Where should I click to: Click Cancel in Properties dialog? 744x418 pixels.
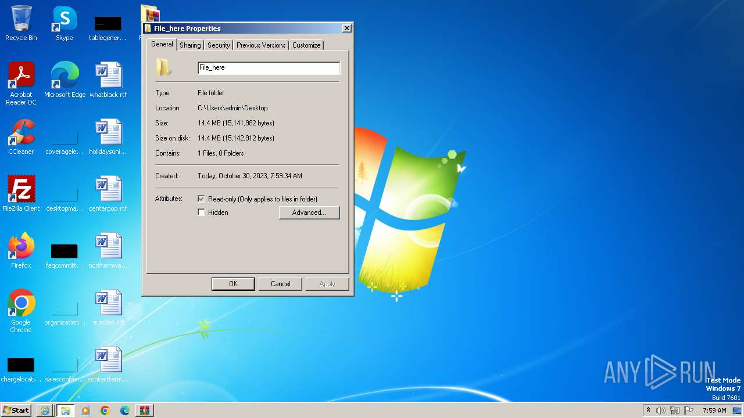click(281, 284)
